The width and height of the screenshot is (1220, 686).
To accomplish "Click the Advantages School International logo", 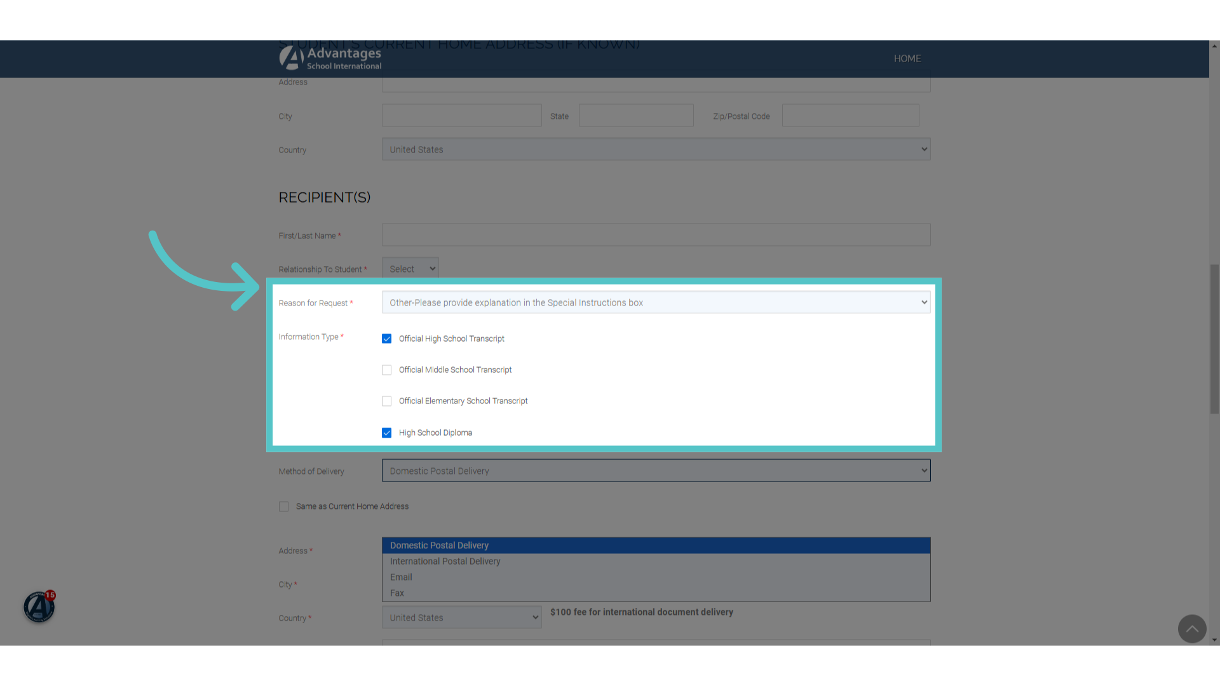I will pyautogui.click(x=330, y=58).
